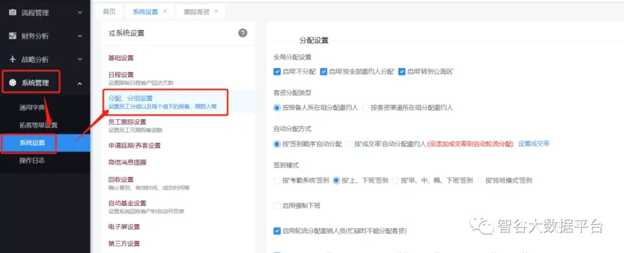
Task: Expand the 财务分析 menu arrow
Action: (79, 36)
